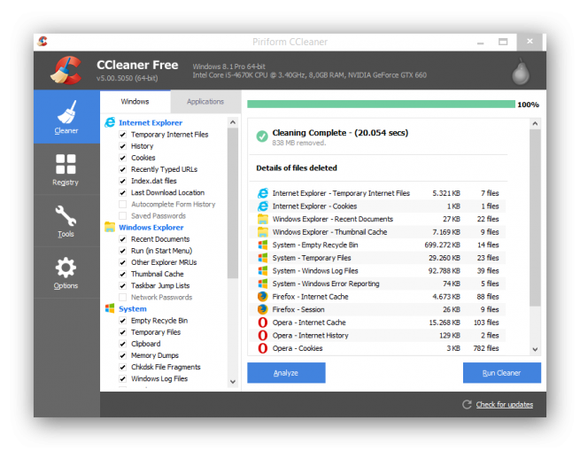
Task: Click Windows icon beside Windows Error Reporting result
Action: coord(263,284)
